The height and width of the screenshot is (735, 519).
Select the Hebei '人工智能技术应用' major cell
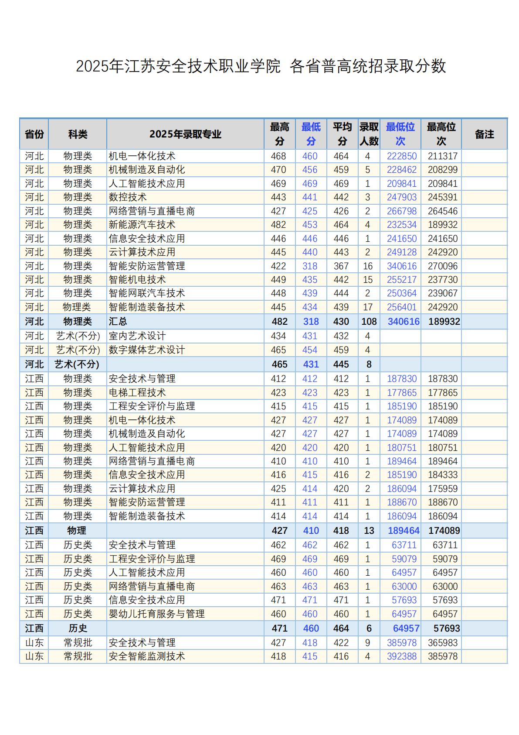[186, 184]
